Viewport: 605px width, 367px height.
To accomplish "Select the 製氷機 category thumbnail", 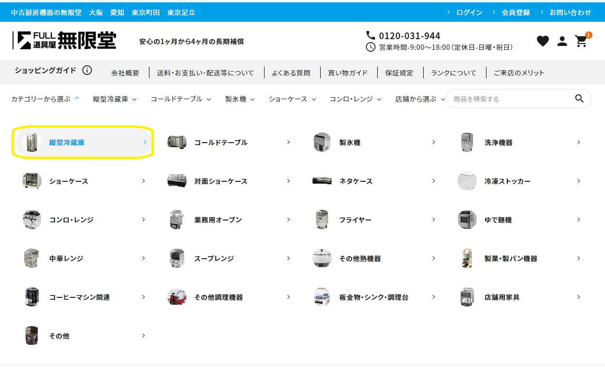I will coord(322,142).
